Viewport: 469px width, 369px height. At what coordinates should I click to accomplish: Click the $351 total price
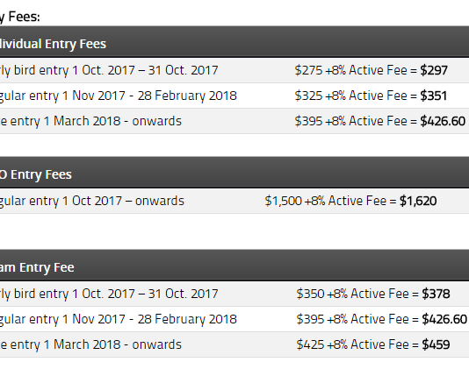(433, 96)
